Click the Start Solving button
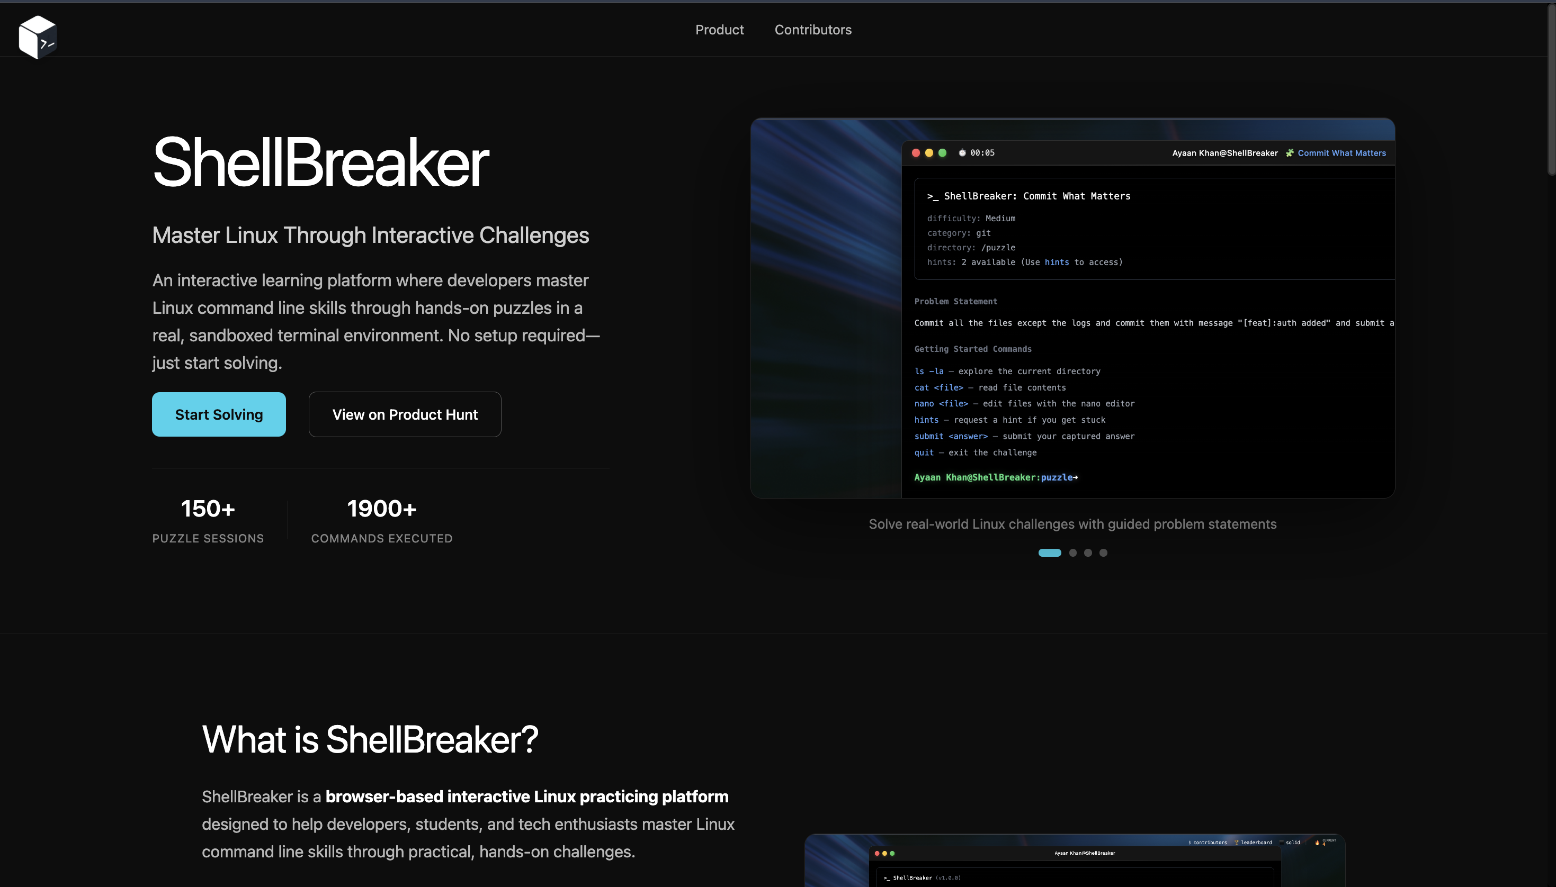The image size is (1556, 887). pos(219,414)
